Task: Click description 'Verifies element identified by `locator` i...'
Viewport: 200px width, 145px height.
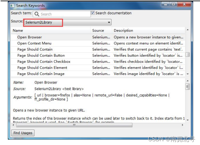Action: click(148, 68)
